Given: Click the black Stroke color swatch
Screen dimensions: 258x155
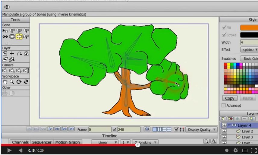Looking at the screenshot, I should pyautogui.click(x=249, y=35).
